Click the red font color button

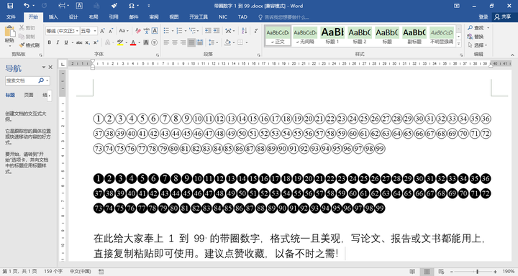point(133,42)
